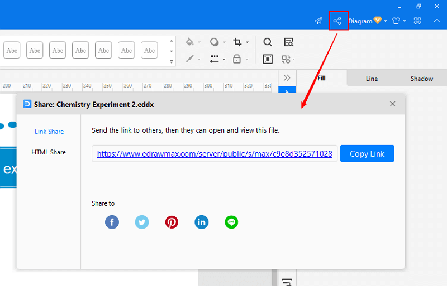Click the Search magnifier icon
The image size is (447, 286).
(x=268, y=42)
